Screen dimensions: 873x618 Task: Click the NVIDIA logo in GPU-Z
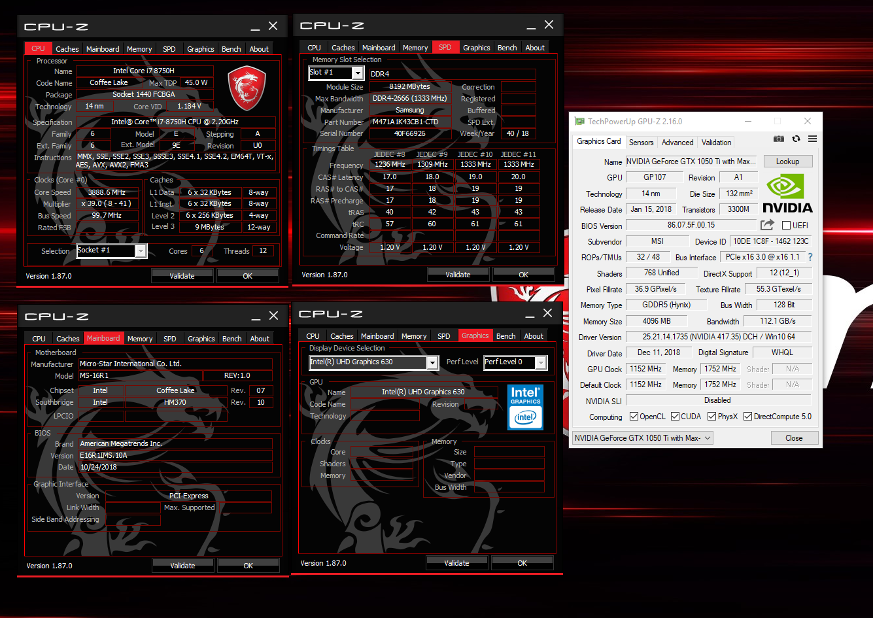point(787,193)
